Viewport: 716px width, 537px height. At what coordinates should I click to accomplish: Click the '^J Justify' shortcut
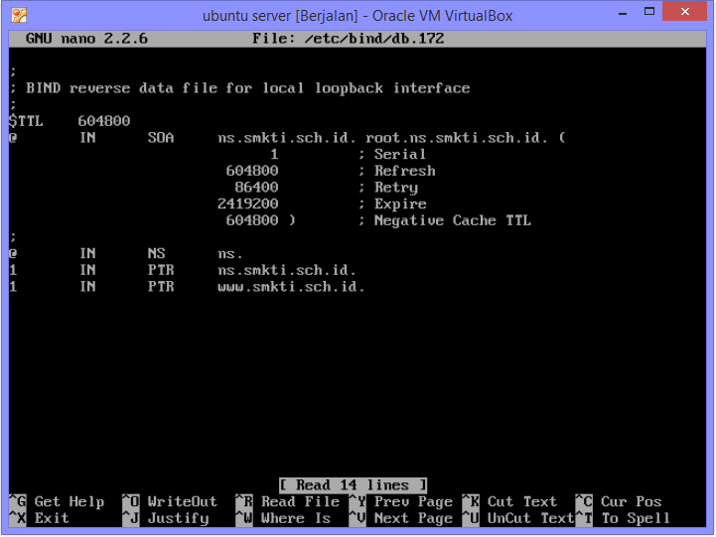[x=166, y=518]
